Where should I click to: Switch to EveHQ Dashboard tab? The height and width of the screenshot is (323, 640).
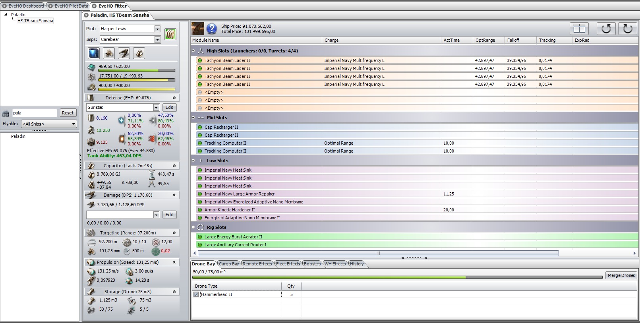click(23, 6)
